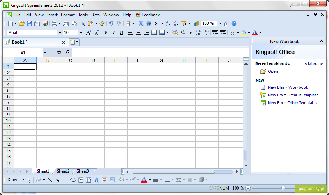Click the New document icon
Image resolution: width=329 pixels, height=195 pixels.
coord(10,23)
